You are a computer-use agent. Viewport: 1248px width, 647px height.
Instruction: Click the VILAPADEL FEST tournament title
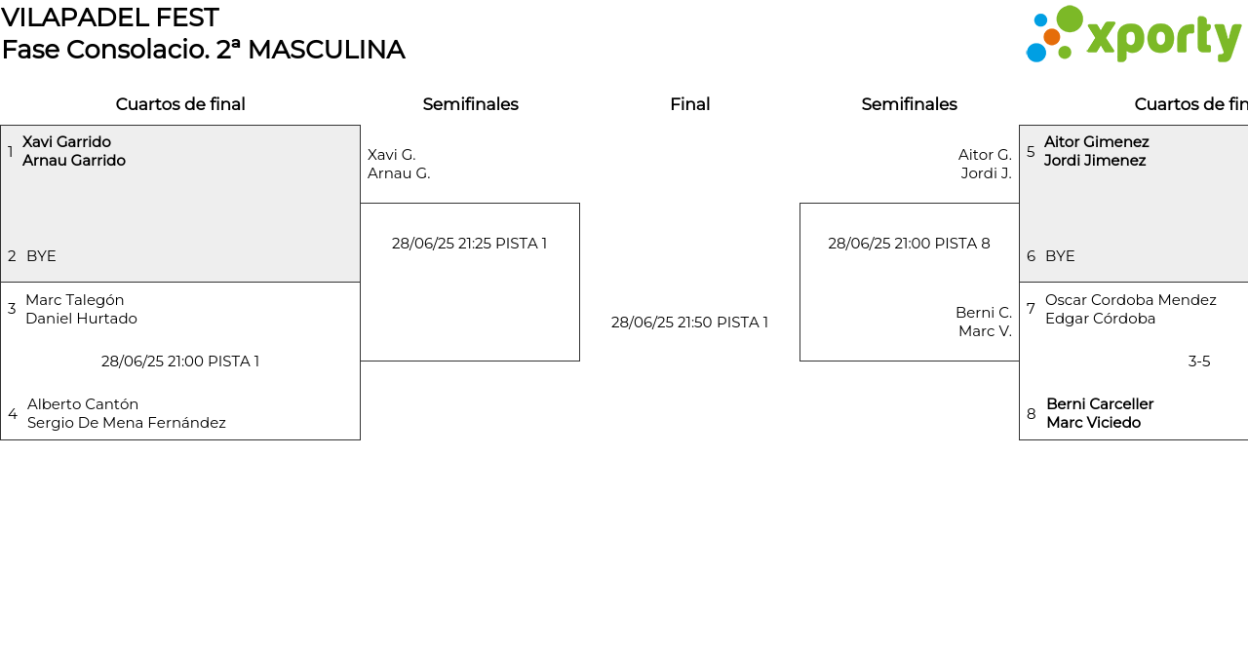(x=110, y=18)
